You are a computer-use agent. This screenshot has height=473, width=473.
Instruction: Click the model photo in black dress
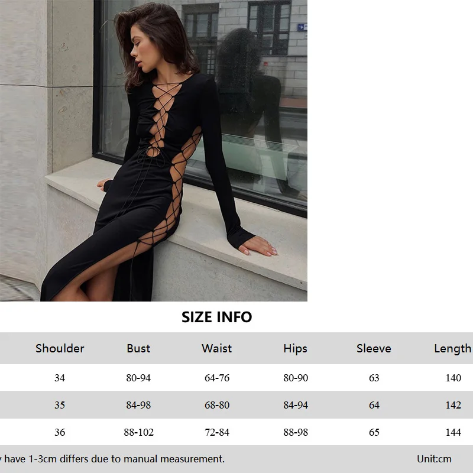154,151
